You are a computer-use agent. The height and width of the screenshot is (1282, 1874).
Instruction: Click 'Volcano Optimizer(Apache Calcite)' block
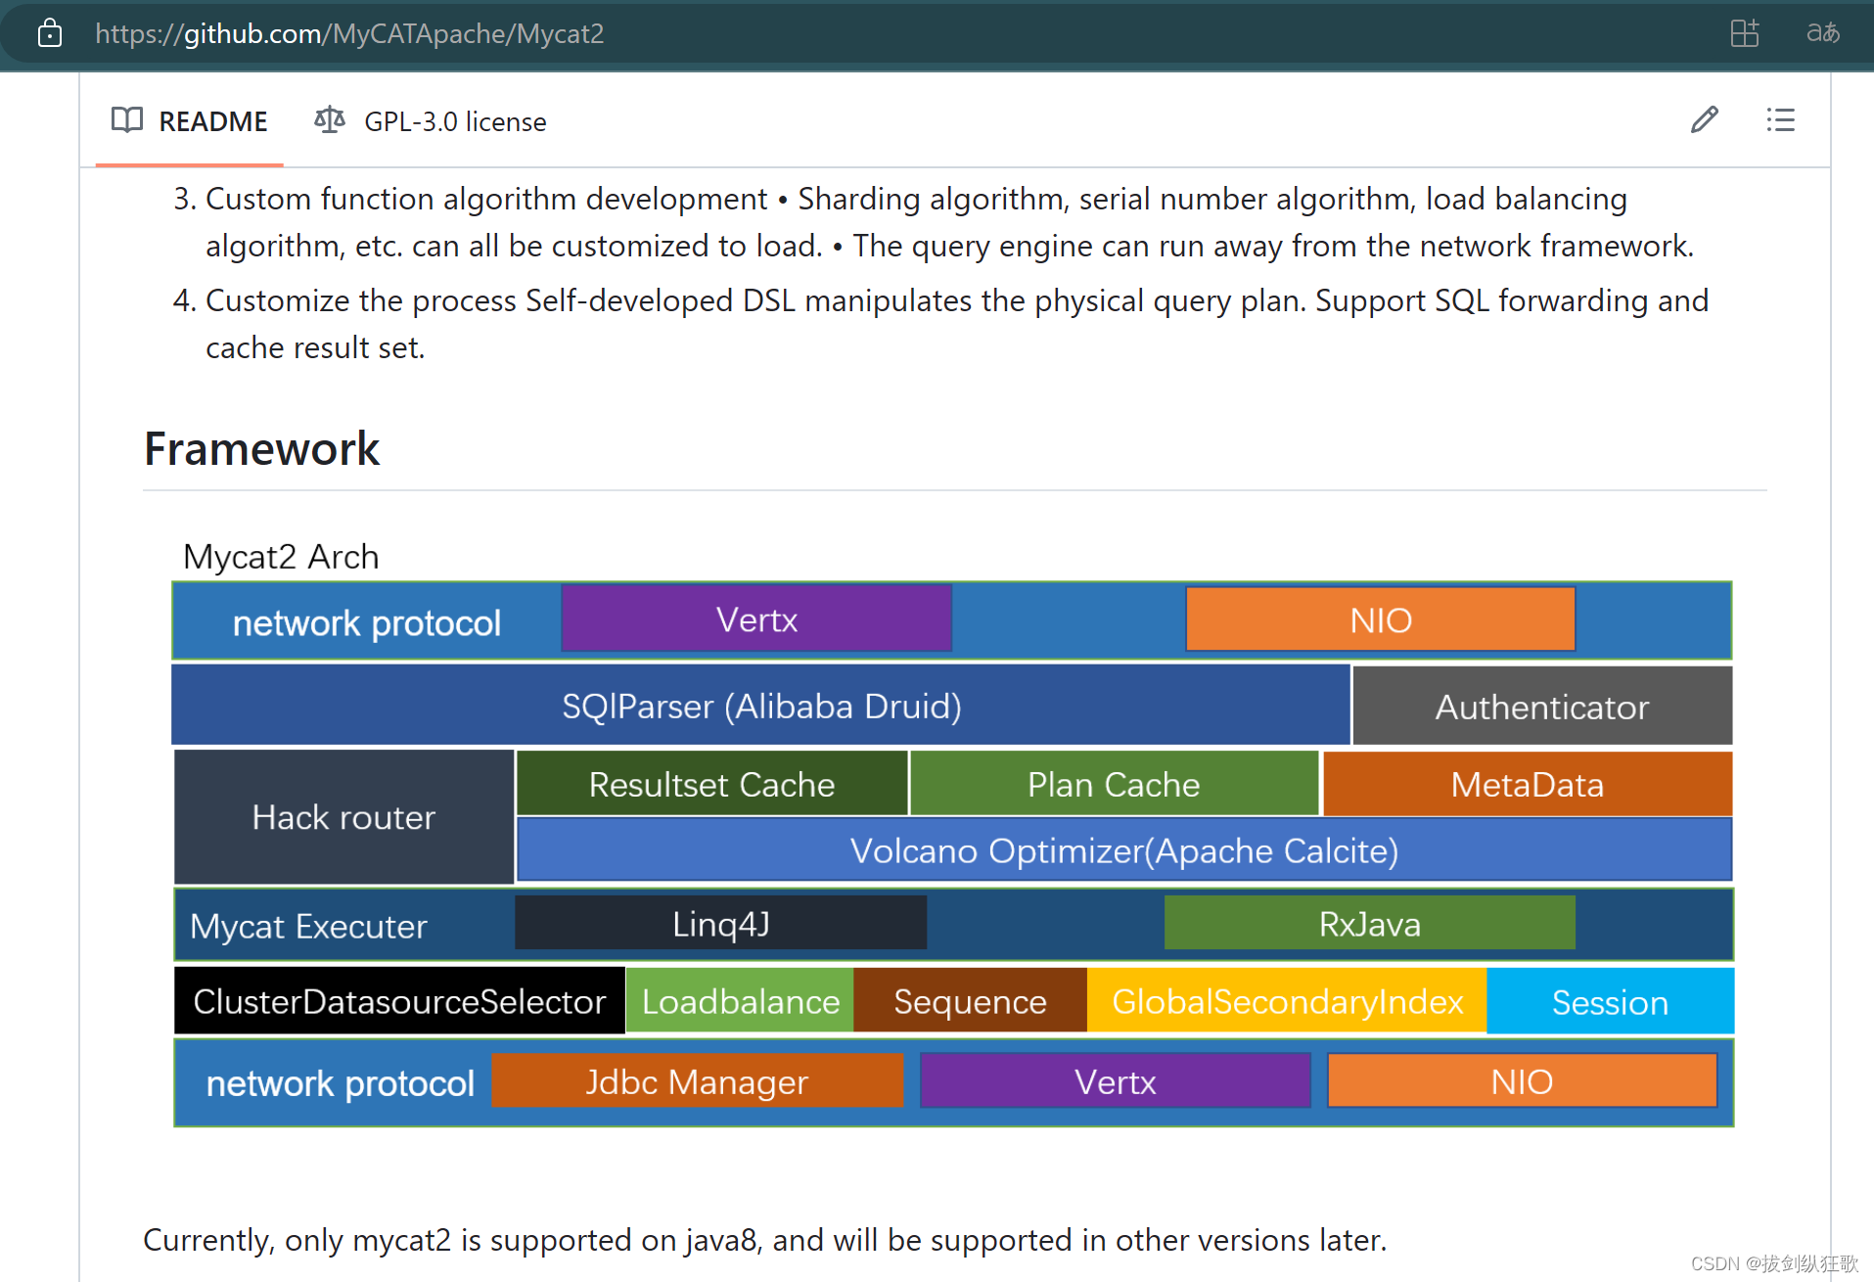(x=1124, y=850)
